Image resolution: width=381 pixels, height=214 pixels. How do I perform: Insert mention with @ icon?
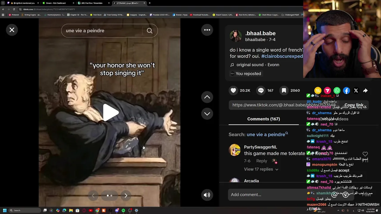334,195
